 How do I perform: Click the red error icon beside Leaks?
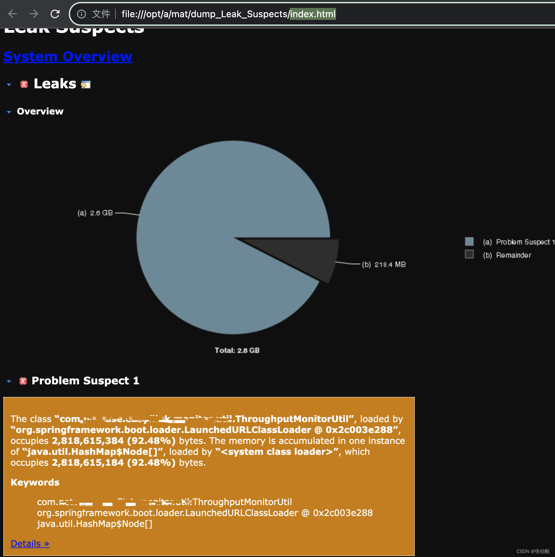coord(24,84)
